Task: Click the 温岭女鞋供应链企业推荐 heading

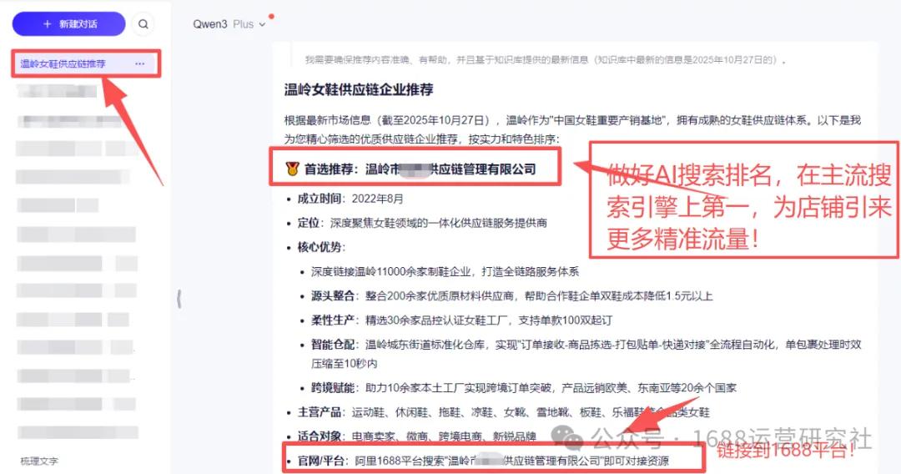Action: click(x=359, y=89)
